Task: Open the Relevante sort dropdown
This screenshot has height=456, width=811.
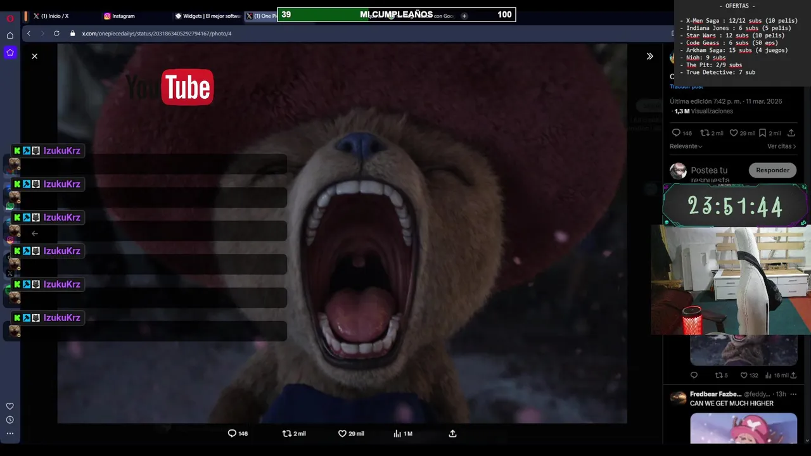Action: pyautogui.click(x=686, y=146)
